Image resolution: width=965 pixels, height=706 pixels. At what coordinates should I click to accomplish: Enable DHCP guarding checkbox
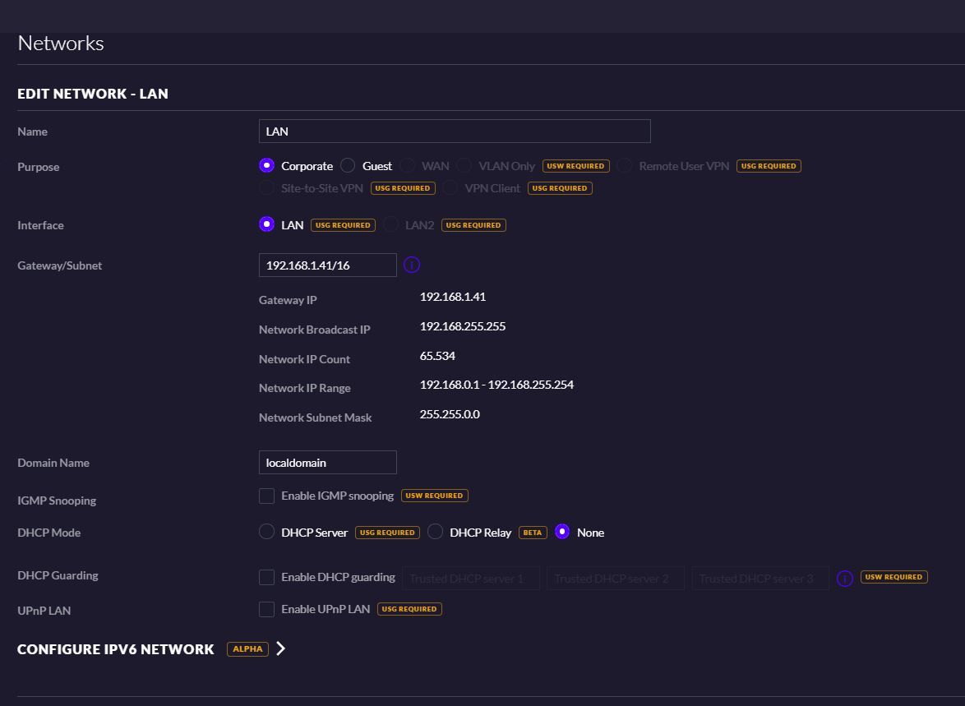[x=266, y=578]
